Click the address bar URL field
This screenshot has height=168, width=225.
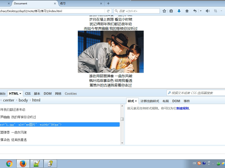click(52, 11)
